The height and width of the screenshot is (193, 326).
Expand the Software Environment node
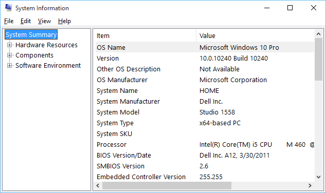click(x=9, y=66)
